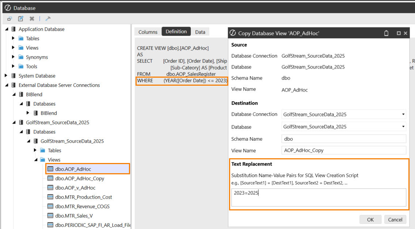Select dbo.MTR_Sales_V in tree
Image resolution: width=415 pixels, height=229 pixels.
[x=74, y=216]
